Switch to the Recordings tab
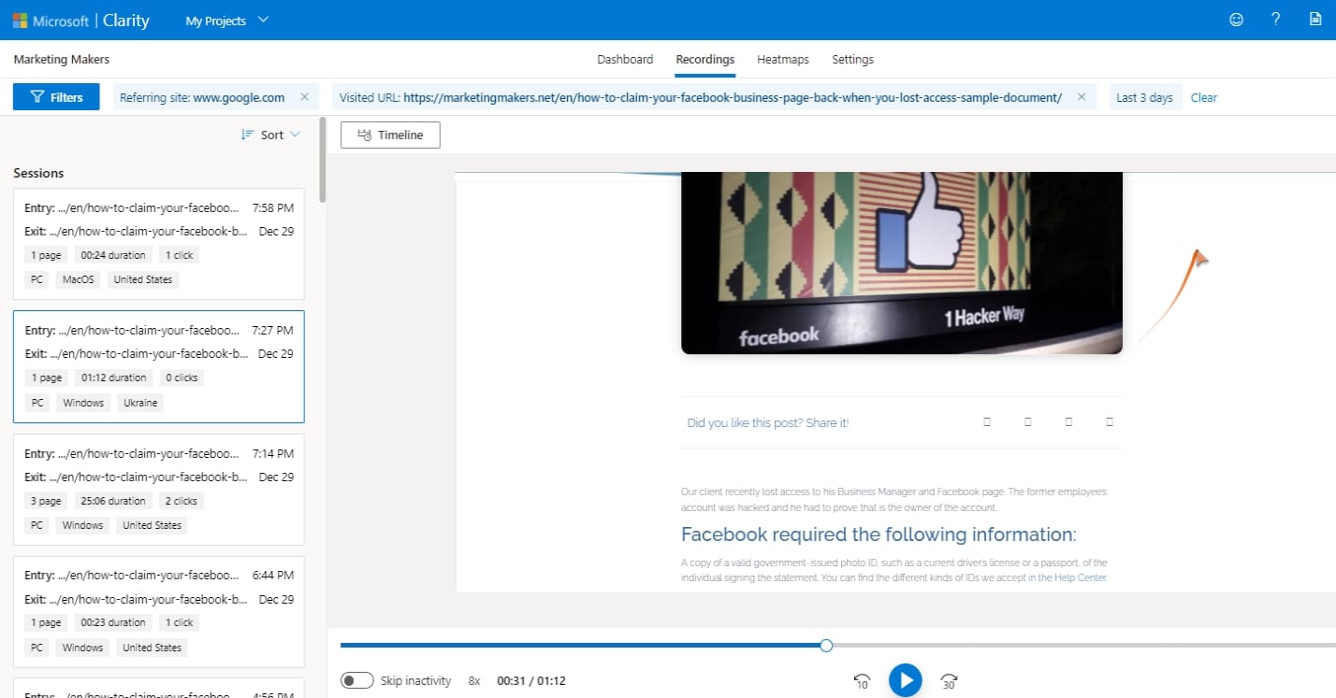Image resolution: width=1336 pixels, height=698 pixels. point(705,59)
